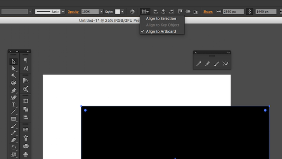Pick the Join tool in floating strip
This screenshot has width=282, height=159.
click(225, 63)
